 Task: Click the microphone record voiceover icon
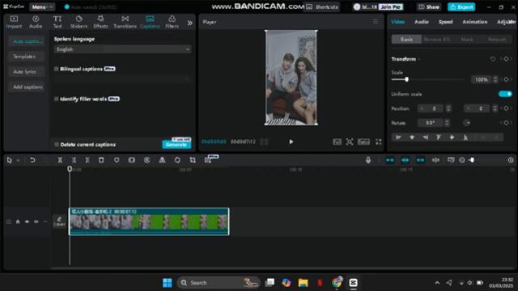pos(368,160)
